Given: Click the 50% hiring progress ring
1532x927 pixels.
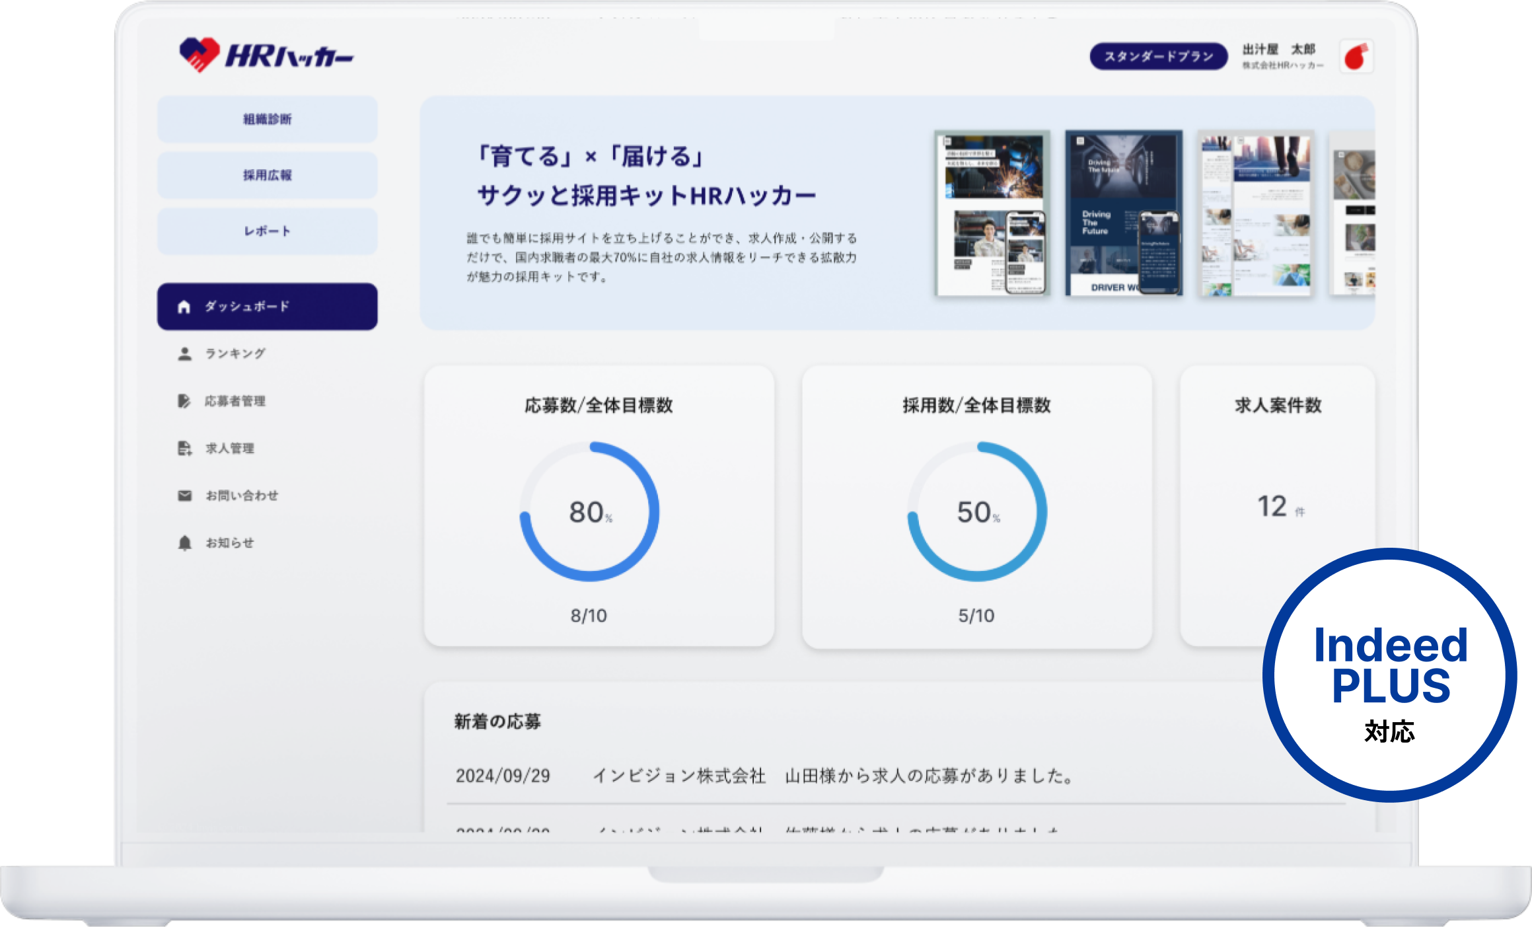Looking at the screenshot, I should pyautogui.click(x=977, y=512).
